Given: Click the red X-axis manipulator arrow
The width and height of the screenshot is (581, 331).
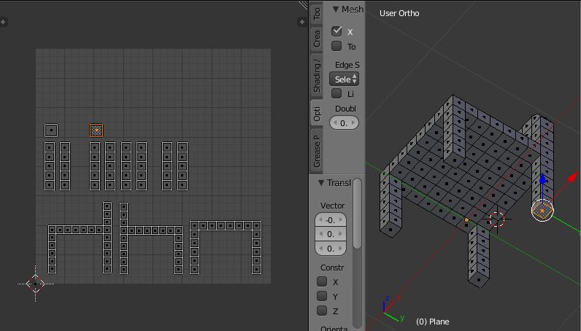Looking at the screenshot, I should (x=573, y=176).
